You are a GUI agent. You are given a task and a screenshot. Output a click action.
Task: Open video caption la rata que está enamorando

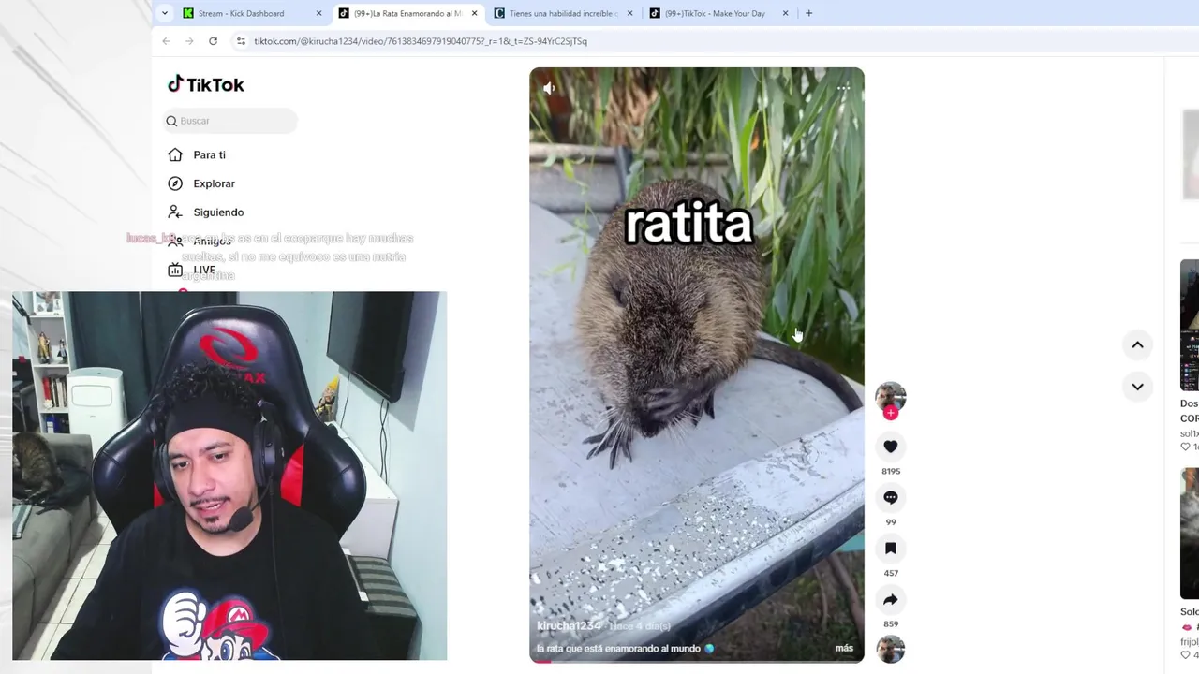click(x=625, y=648)
